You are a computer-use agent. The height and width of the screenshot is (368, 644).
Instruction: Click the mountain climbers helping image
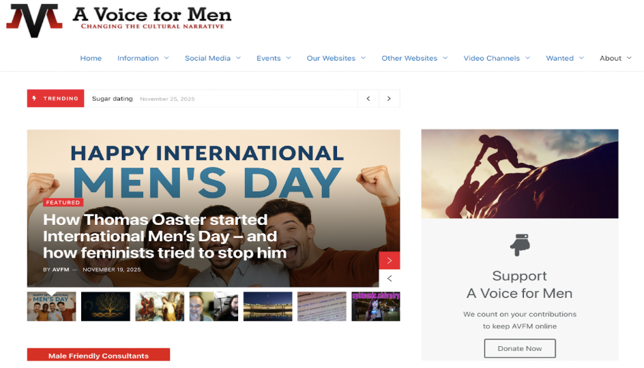[519, 174]
